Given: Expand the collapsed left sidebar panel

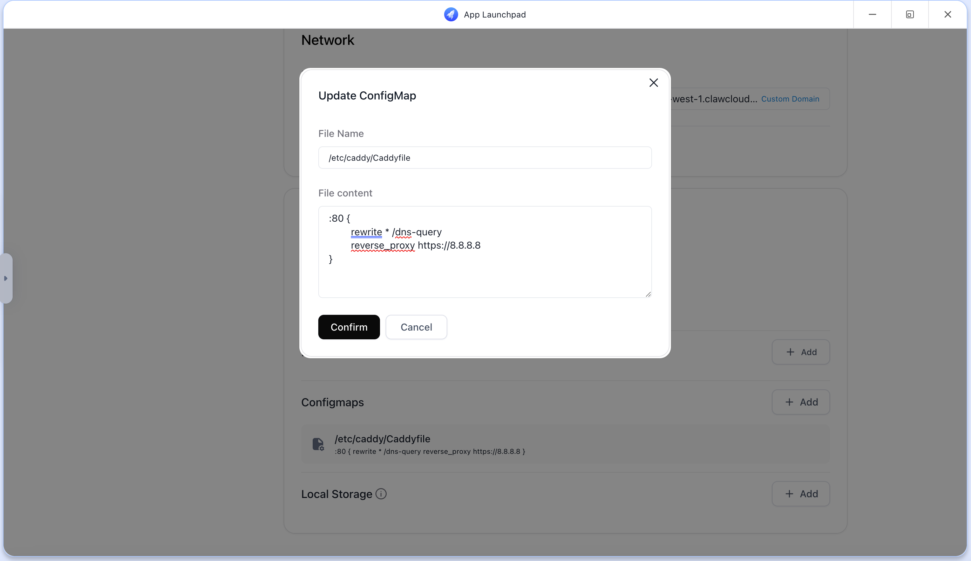Looking at the screenshot, I should pyautogui.click(x=6, y=278).
